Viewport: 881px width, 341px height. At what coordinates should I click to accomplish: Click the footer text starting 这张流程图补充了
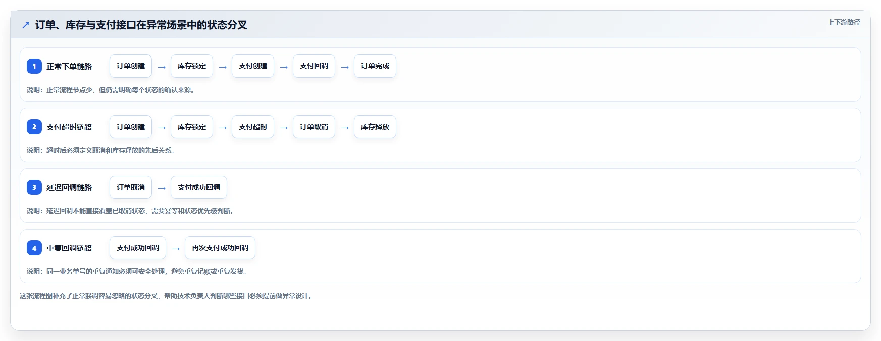click(167, 296)
